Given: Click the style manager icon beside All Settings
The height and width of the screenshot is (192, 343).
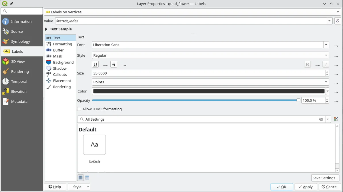Looking at the screenshot, I should 336,119.
